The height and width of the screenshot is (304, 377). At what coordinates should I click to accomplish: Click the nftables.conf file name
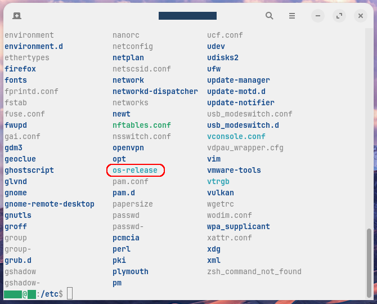[x=141, y=125]
